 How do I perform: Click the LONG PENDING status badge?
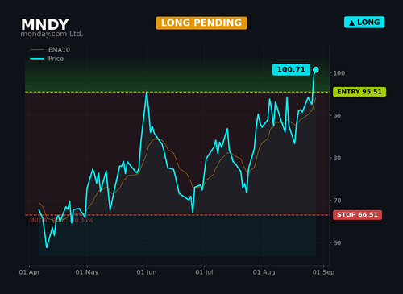click(x=201, y=23)
